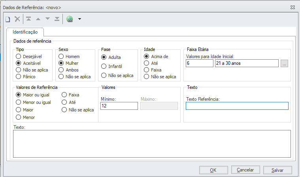Click the Mínimo value field

click(x=119, y=106)
